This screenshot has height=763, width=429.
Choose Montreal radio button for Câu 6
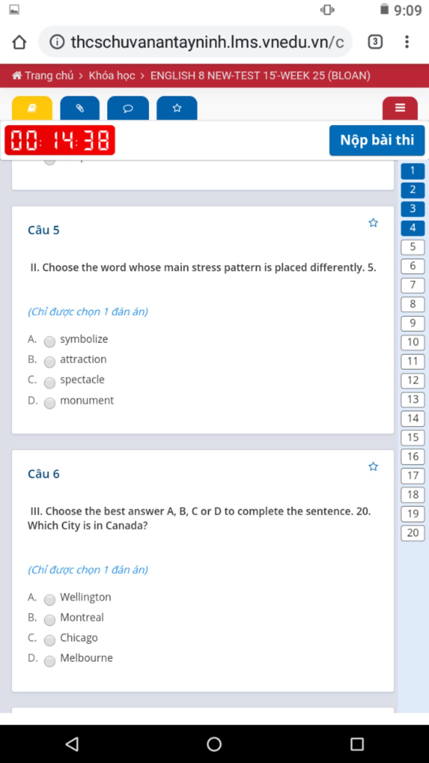point(49,620)
